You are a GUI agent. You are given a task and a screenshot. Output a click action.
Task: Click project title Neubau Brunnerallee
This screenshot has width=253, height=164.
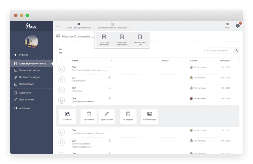pos(78,37)
